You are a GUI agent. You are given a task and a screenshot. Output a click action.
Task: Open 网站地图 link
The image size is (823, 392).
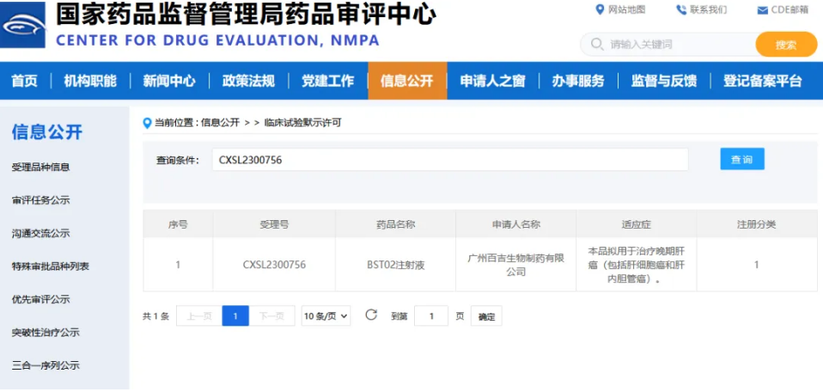tap(626, 9)
